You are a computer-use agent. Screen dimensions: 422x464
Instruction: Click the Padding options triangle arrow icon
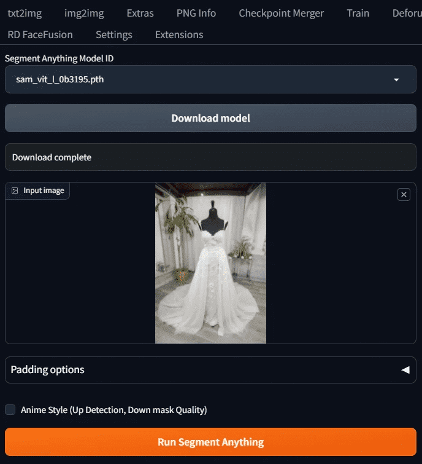tap(405, 369)
